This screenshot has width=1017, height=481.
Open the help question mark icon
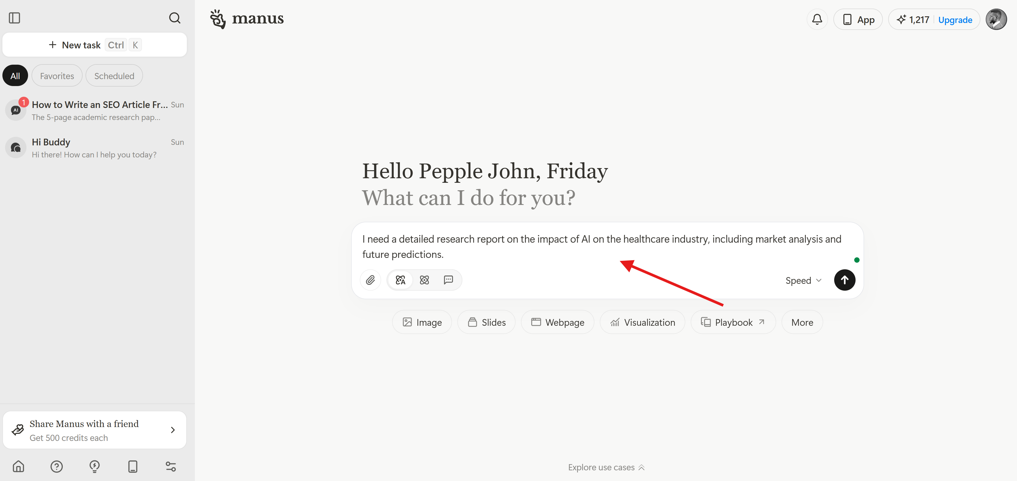(x=56, y=466)
